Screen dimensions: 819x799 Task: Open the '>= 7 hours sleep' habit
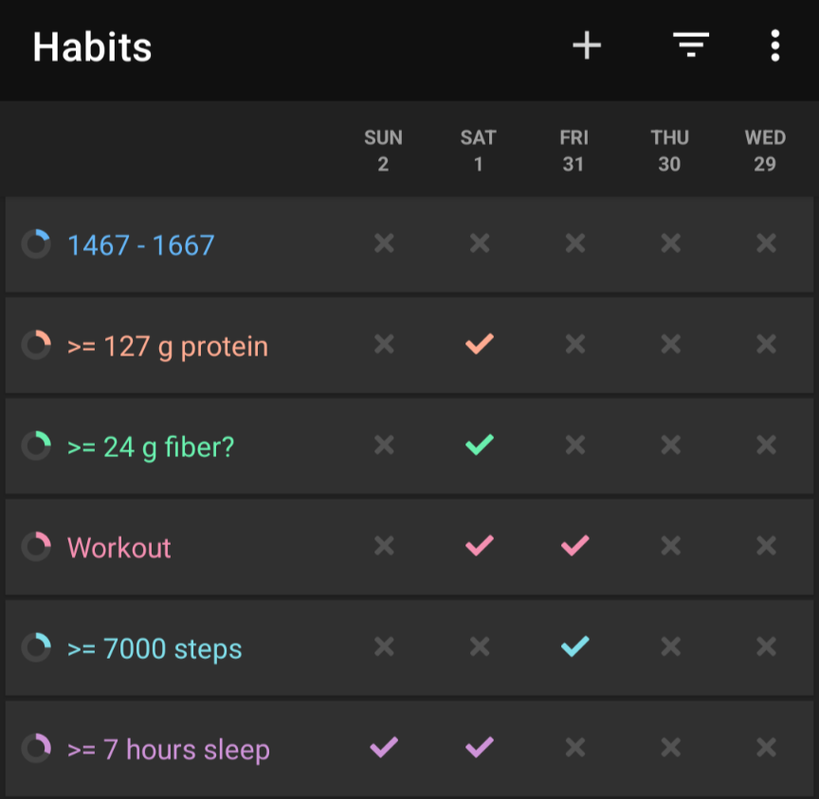click(x=169, y=750)
